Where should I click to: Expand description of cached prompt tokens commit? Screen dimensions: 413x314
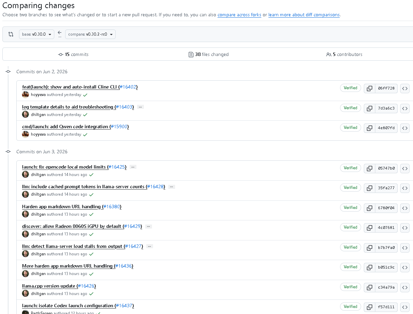pos(171,187)
